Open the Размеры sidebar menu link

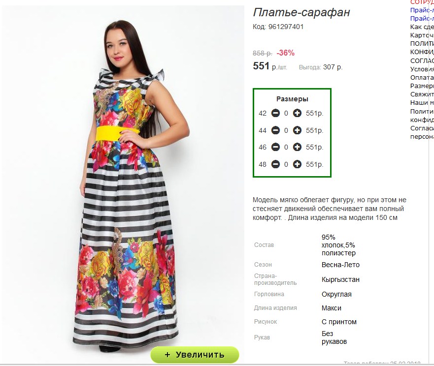[422, 86]
